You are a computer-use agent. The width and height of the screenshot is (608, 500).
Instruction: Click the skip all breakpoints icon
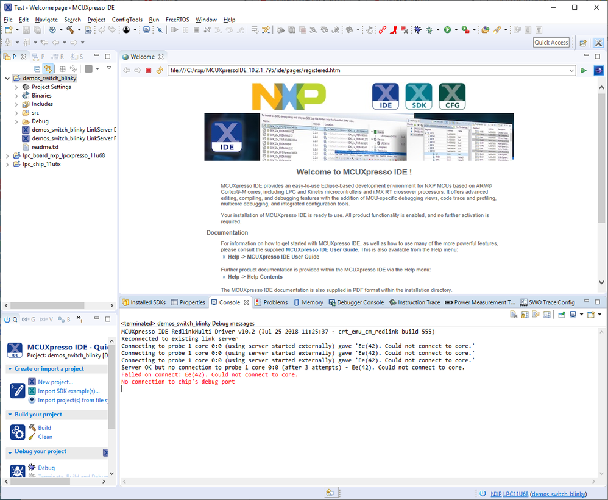point(160,30)
